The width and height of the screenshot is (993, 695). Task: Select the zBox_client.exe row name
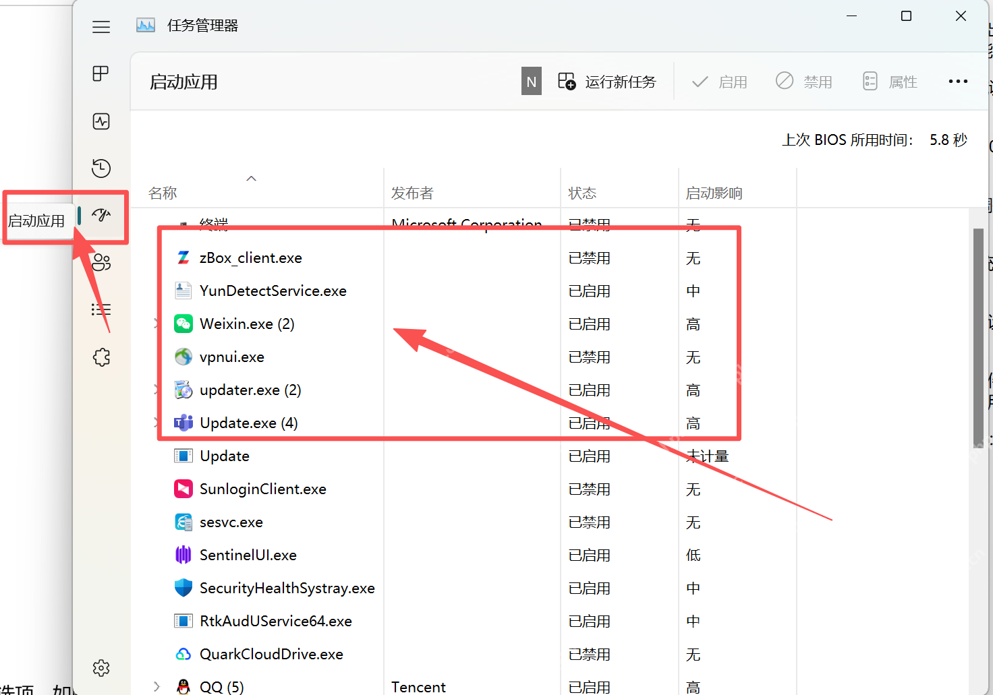tap(251, 258)
